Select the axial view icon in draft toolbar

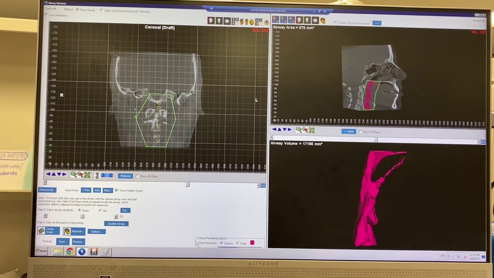pos(227,20)
